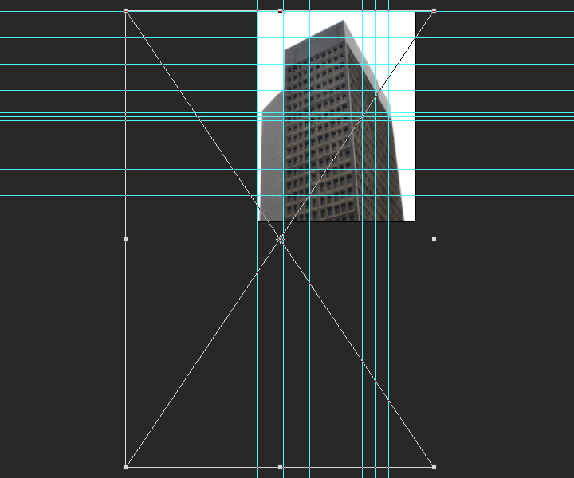Click the bottom-center transform edge handle
This screenshot has width=574, height=478.
coord(280,467)
